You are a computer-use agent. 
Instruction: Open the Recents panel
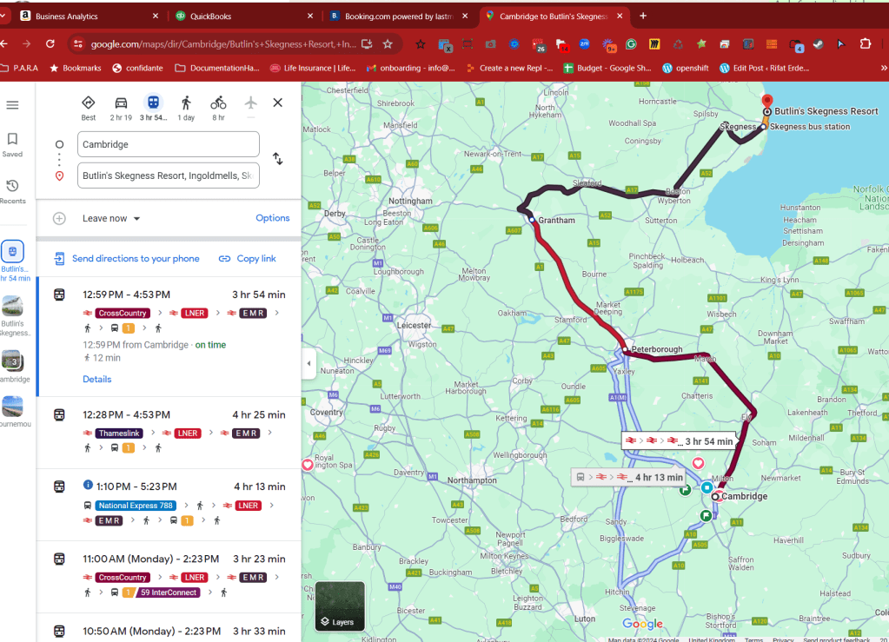point(12,191)
